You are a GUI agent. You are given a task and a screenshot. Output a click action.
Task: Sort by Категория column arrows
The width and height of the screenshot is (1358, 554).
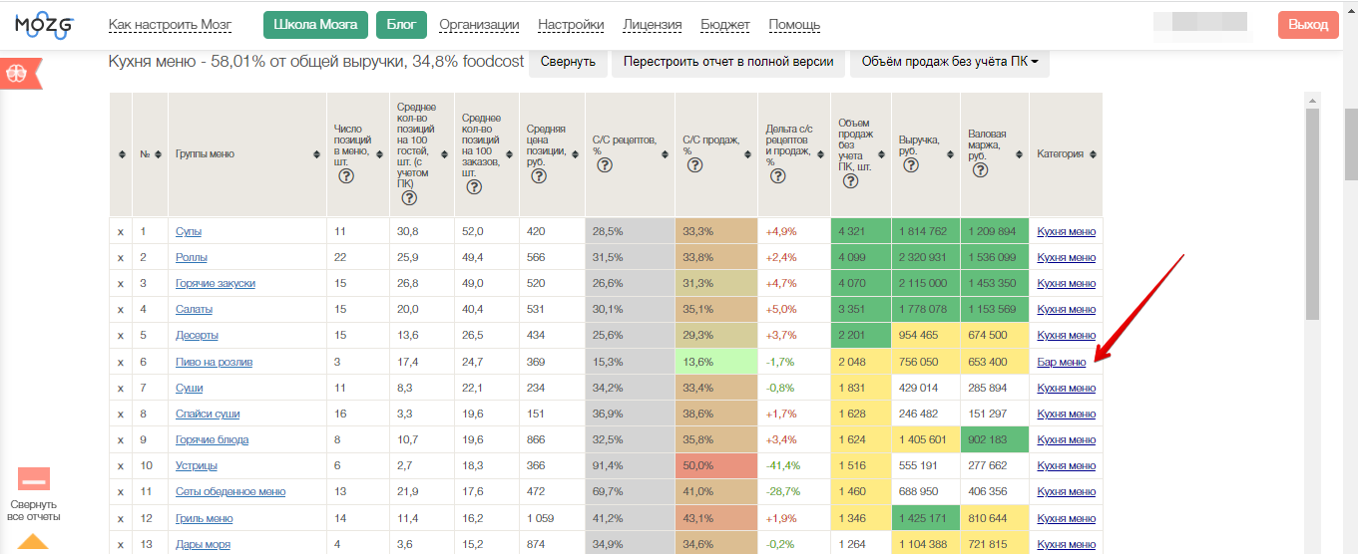[x=1095, y=154]
